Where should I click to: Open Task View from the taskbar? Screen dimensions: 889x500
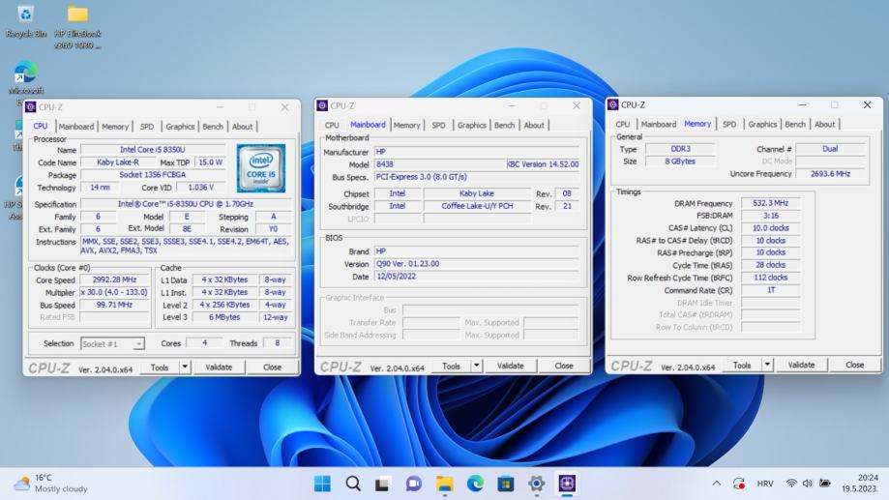pos(383,484)
